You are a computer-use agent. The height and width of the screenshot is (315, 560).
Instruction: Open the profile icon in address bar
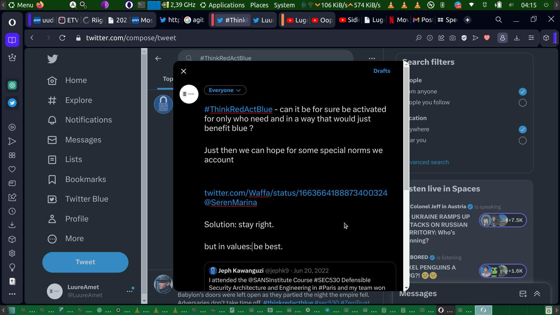[x=503, y=38]
